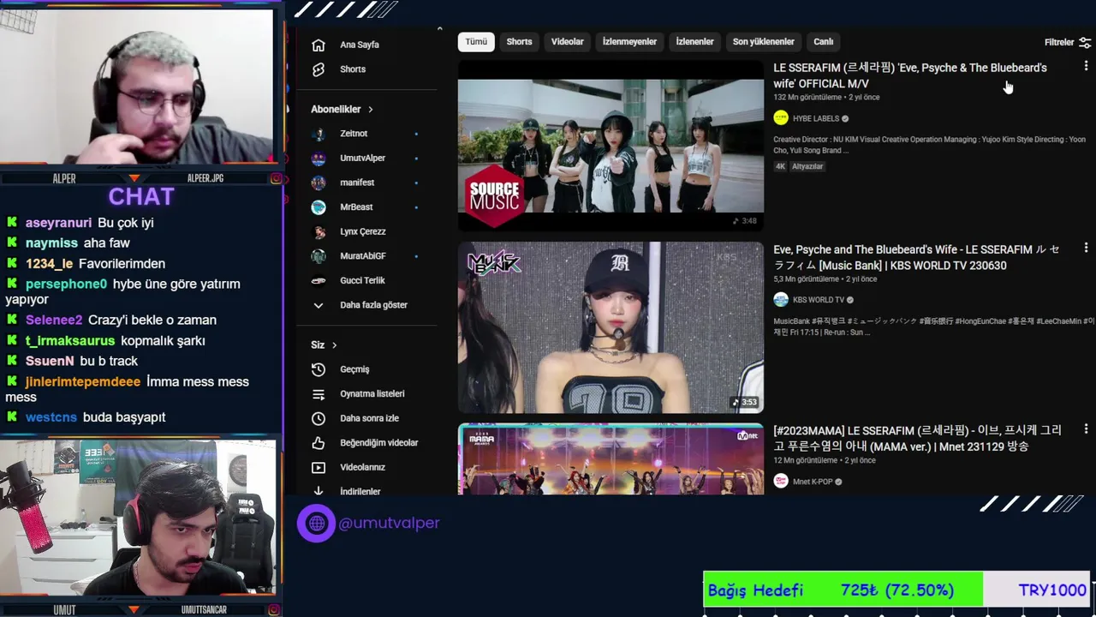This screenshot has width=1096, height=617.
Task: Click the @umutvalper handle text
Action: [389, 523]
